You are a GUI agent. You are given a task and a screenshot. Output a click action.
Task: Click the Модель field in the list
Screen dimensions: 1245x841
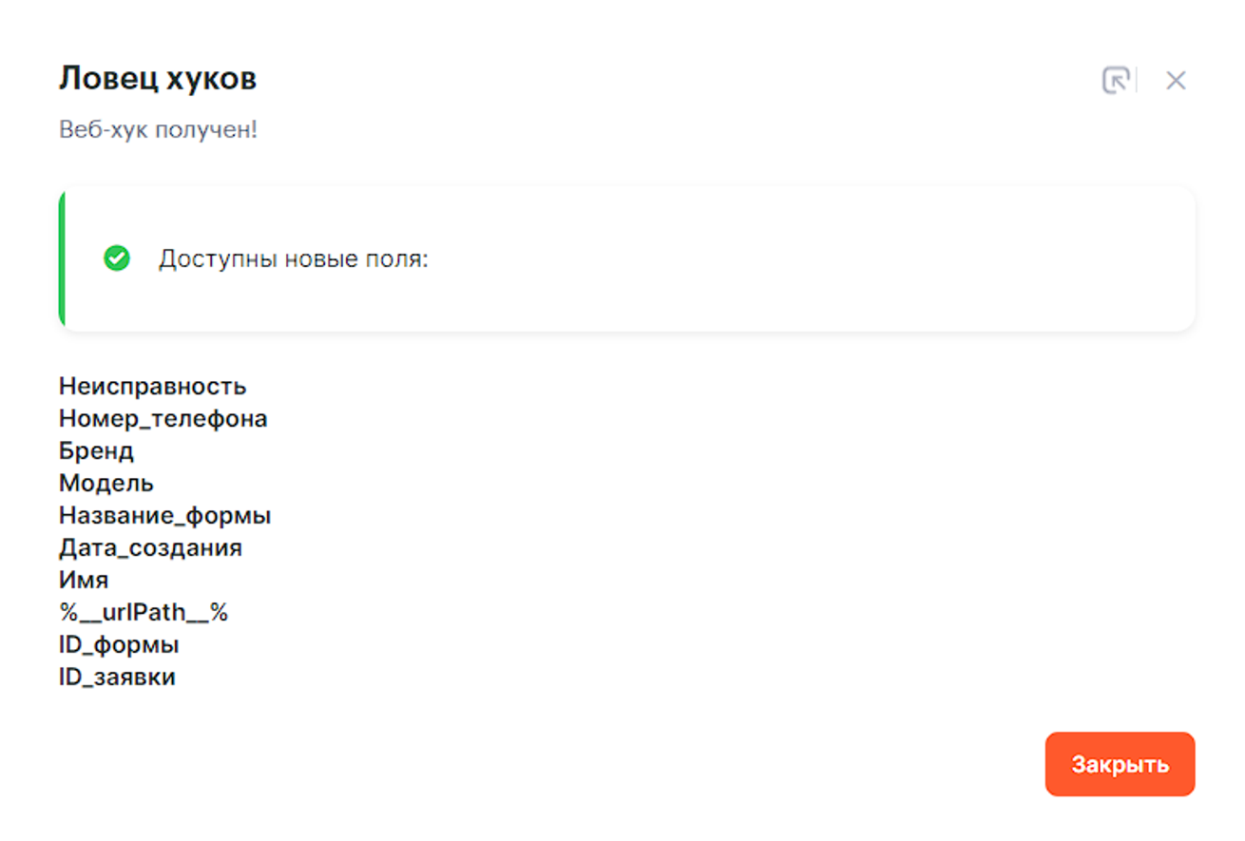coord(106,484)
